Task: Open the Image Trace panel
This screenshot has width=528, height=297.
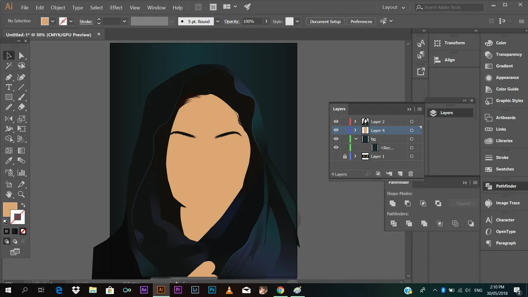Action: tap(508, 203)
